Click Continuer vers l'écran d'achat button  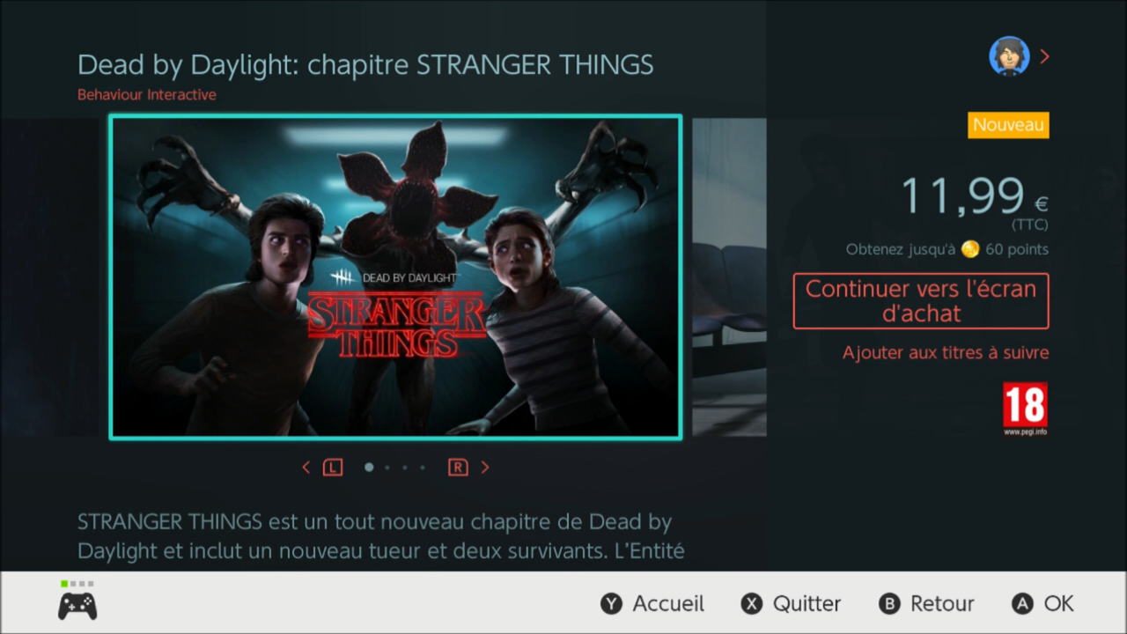(x=921, y=301)
